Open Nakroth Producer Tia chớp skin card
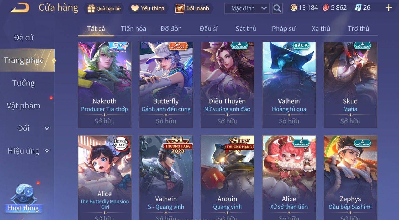 tap(105, 85)
